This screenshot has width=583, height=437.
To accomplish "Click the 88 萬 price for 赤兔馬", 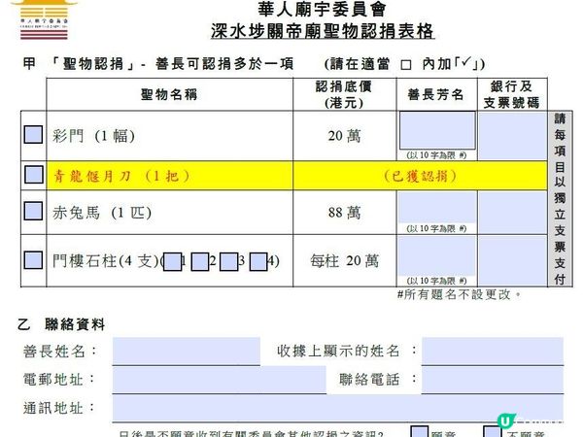I will point(344,213).
